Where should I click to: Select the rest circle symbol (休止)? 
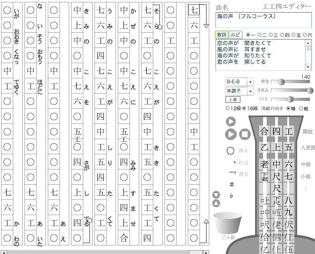coord(231,150)
